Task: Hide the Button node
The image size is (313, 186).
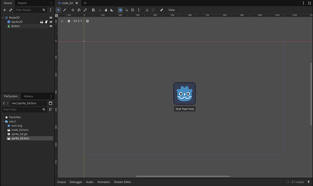Action: 51,26
